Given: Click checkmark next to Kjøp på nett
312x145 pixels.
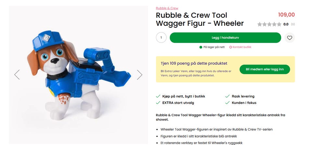Looking at the screenshot, I should (158, 96).
